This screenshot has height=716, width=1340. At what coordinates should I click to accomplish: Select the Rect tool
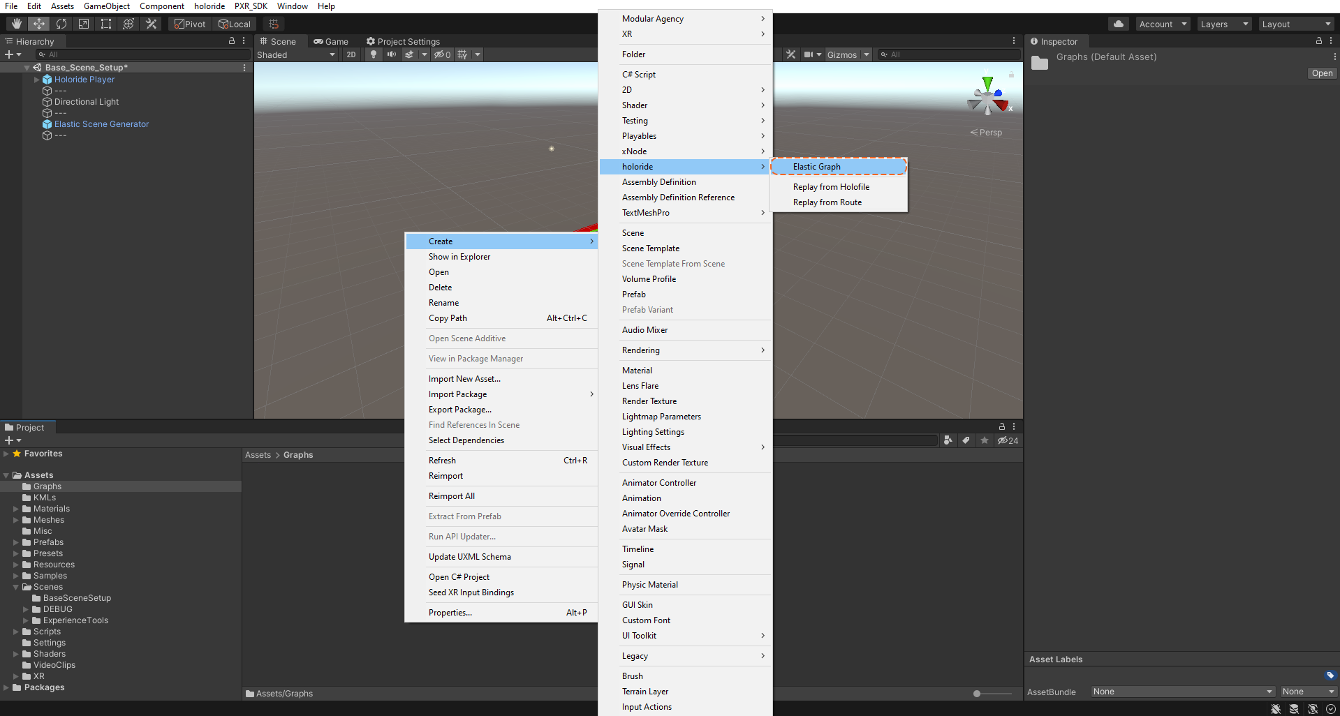pos(106,24)
